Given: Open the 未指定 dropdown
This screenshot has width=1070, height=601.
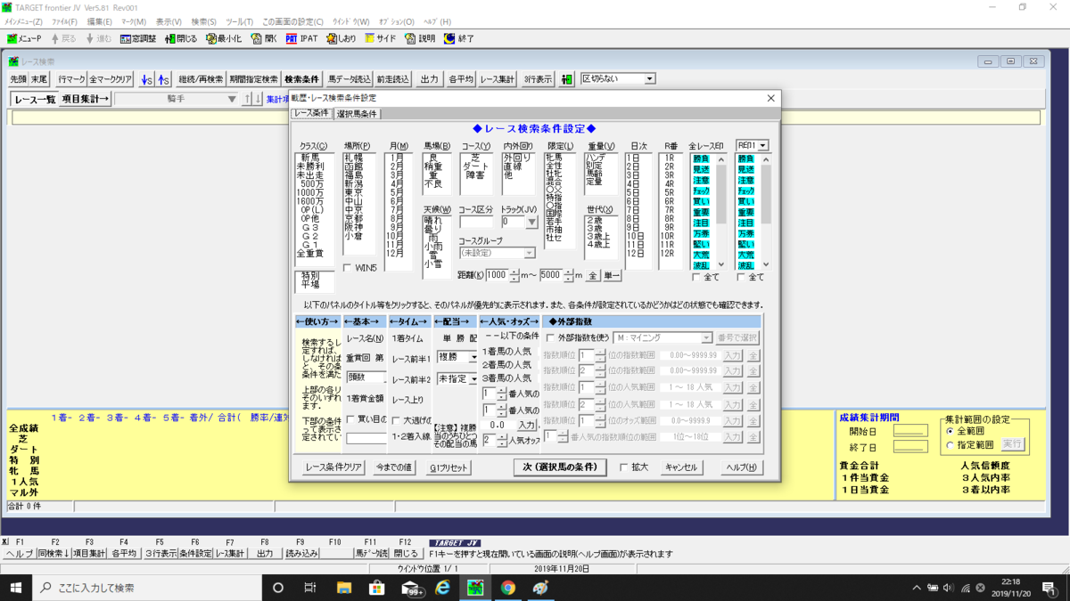Looking at the screenshot, I should click(x=474, y=378).
